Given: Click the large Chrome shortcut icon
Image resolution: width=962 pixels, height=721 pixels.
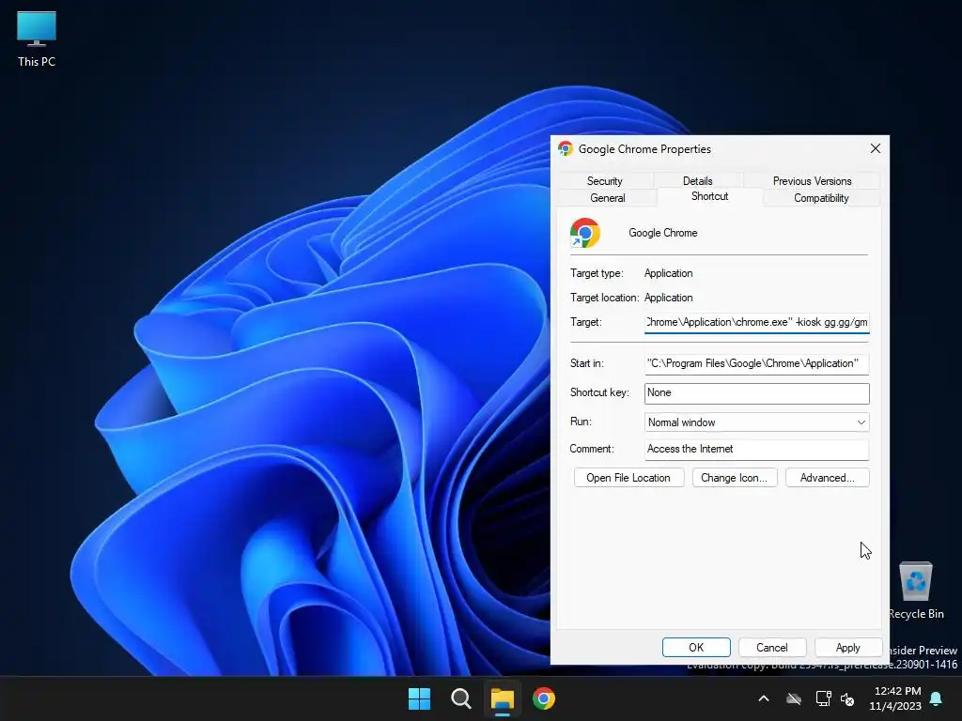Looking at the screenshot, I should pyautogui.click(x=584, y=233).
